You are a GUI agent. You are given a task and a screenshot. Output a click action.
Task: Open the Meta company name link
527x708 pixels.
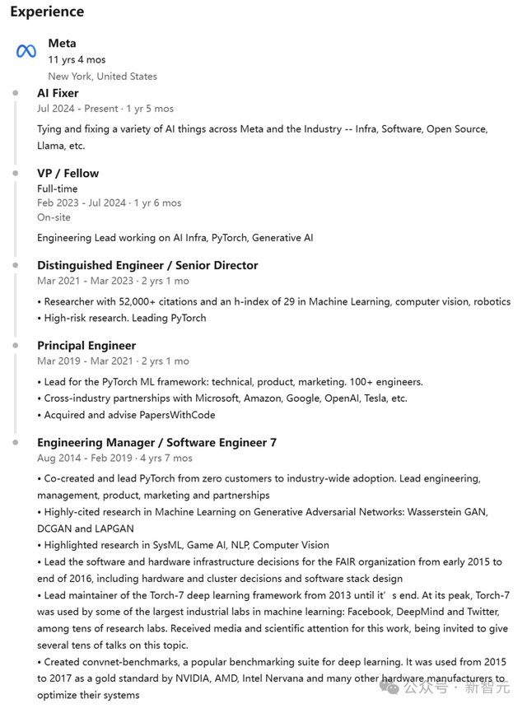[x=62, y=43]
